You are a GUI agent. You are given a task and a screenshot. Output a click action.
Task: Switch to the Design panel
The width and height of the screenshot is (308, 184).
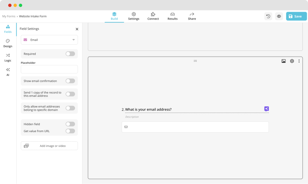click(x=7, y=43)
